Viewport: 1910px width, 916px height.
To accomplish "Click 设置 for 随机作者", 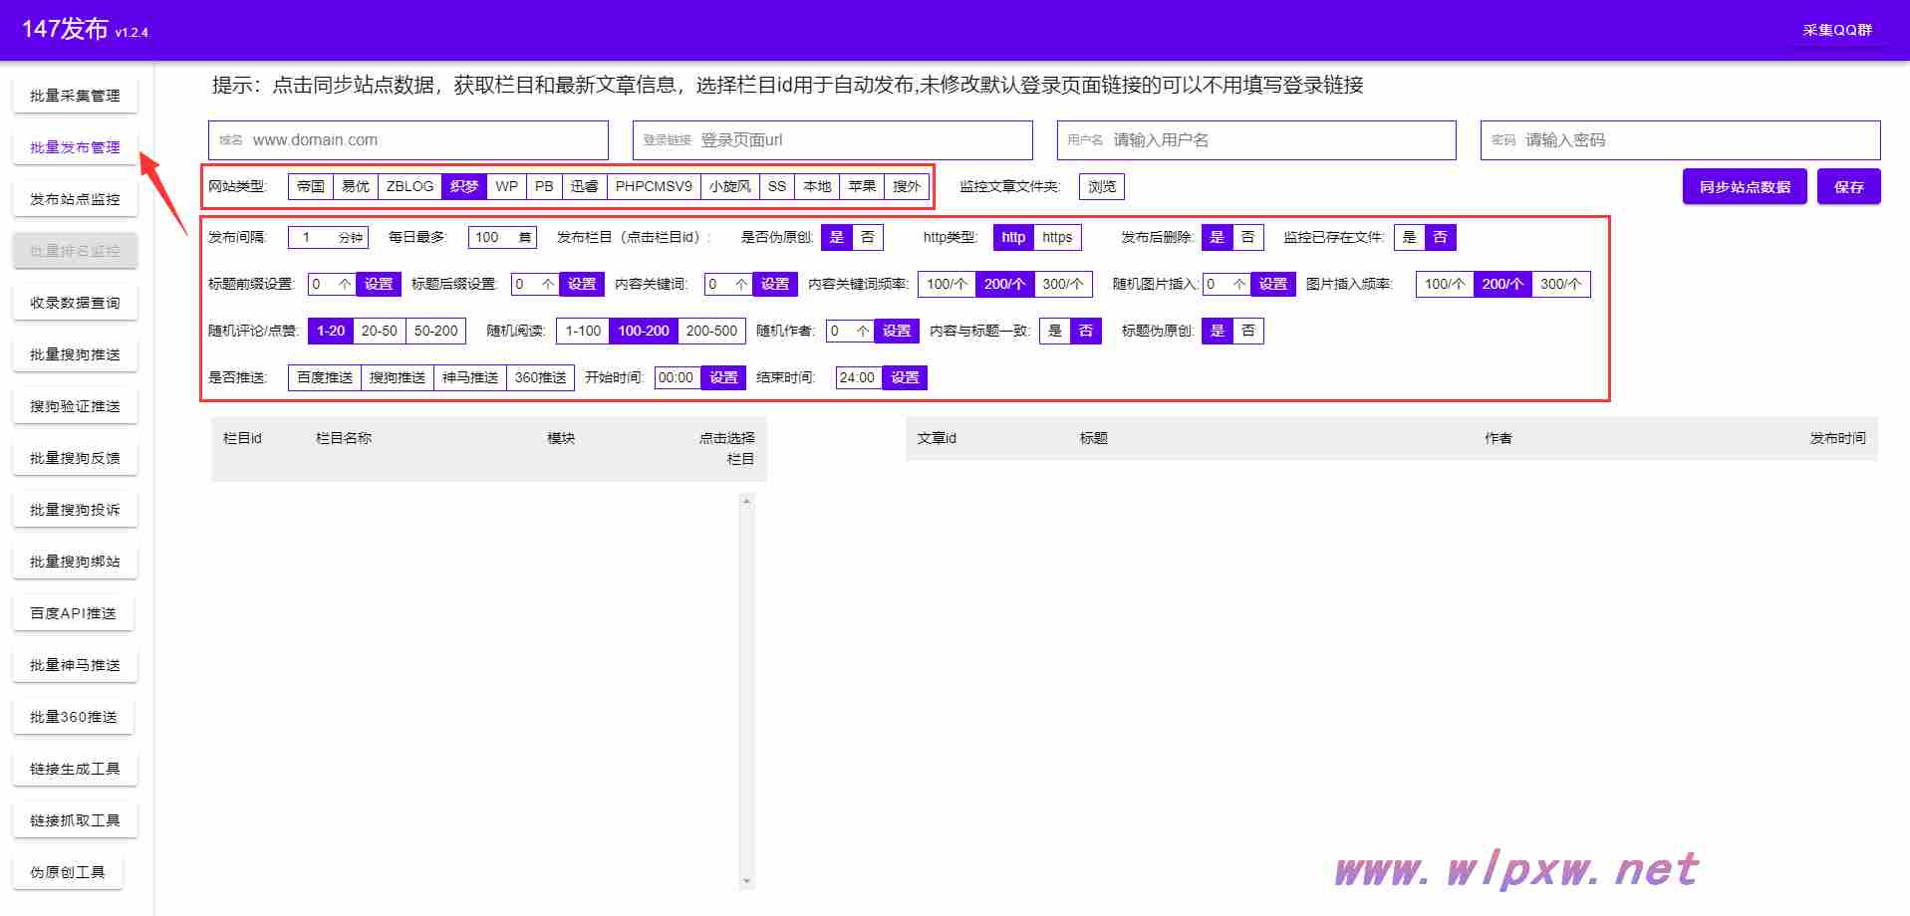I will [897, 331].
